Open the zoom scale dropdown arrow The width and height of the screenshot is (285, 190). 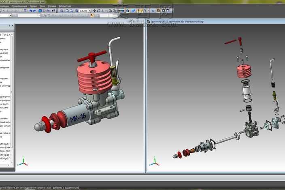coord(89,11)
